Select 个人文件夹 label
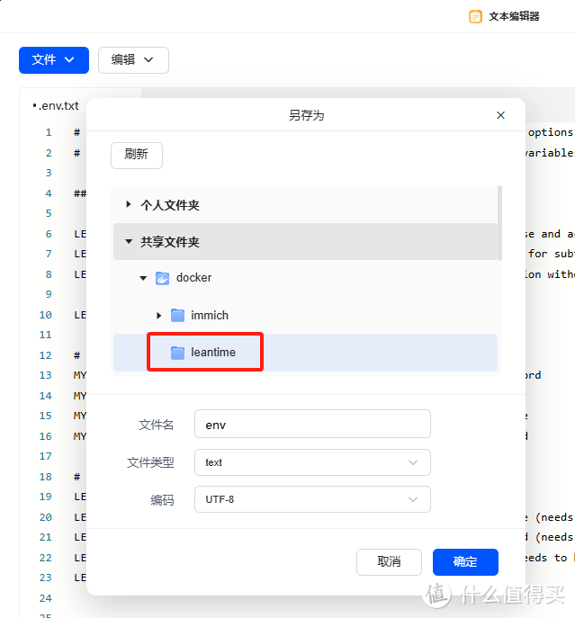575x618 pixels. [170, 204]
